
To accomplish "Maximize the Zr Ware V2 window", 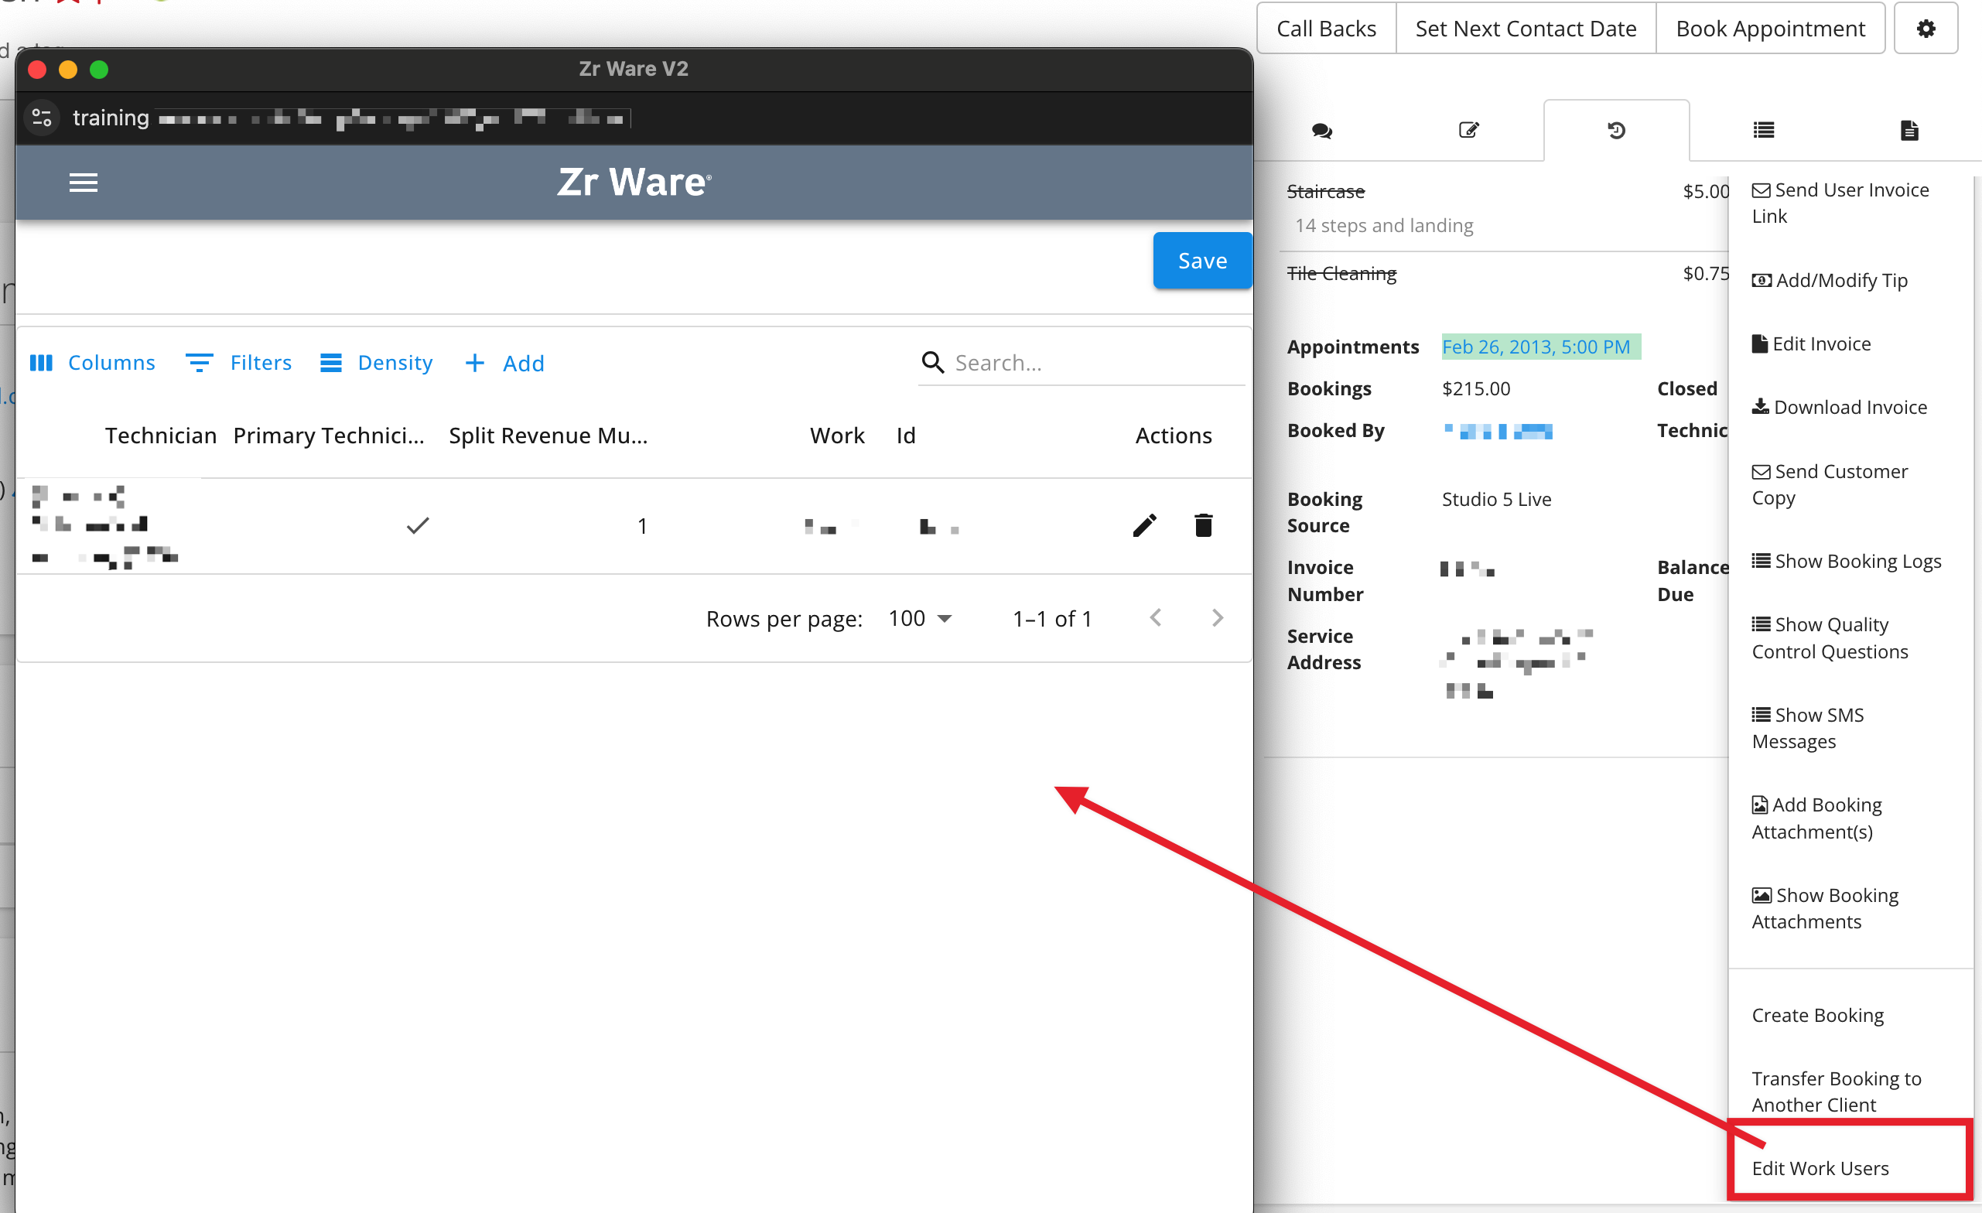I will 99,69.
